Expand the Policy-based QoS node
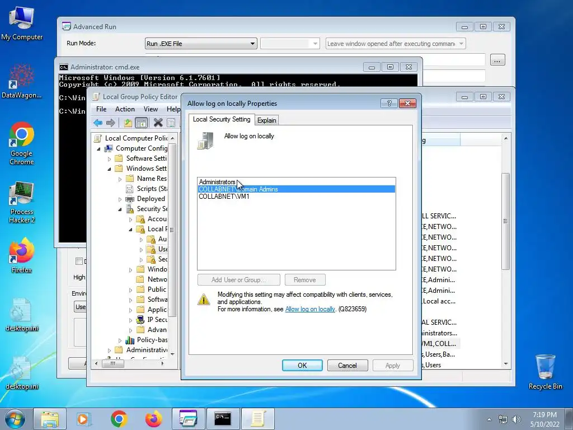 pyautogui.click(x=120, y=340)
